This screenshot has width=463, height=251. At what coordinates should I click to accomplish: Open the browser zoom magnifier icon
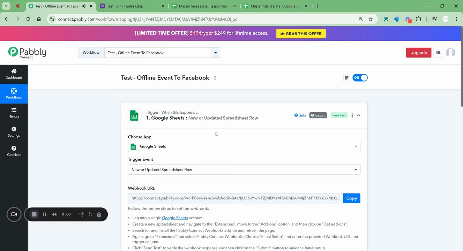361,19
